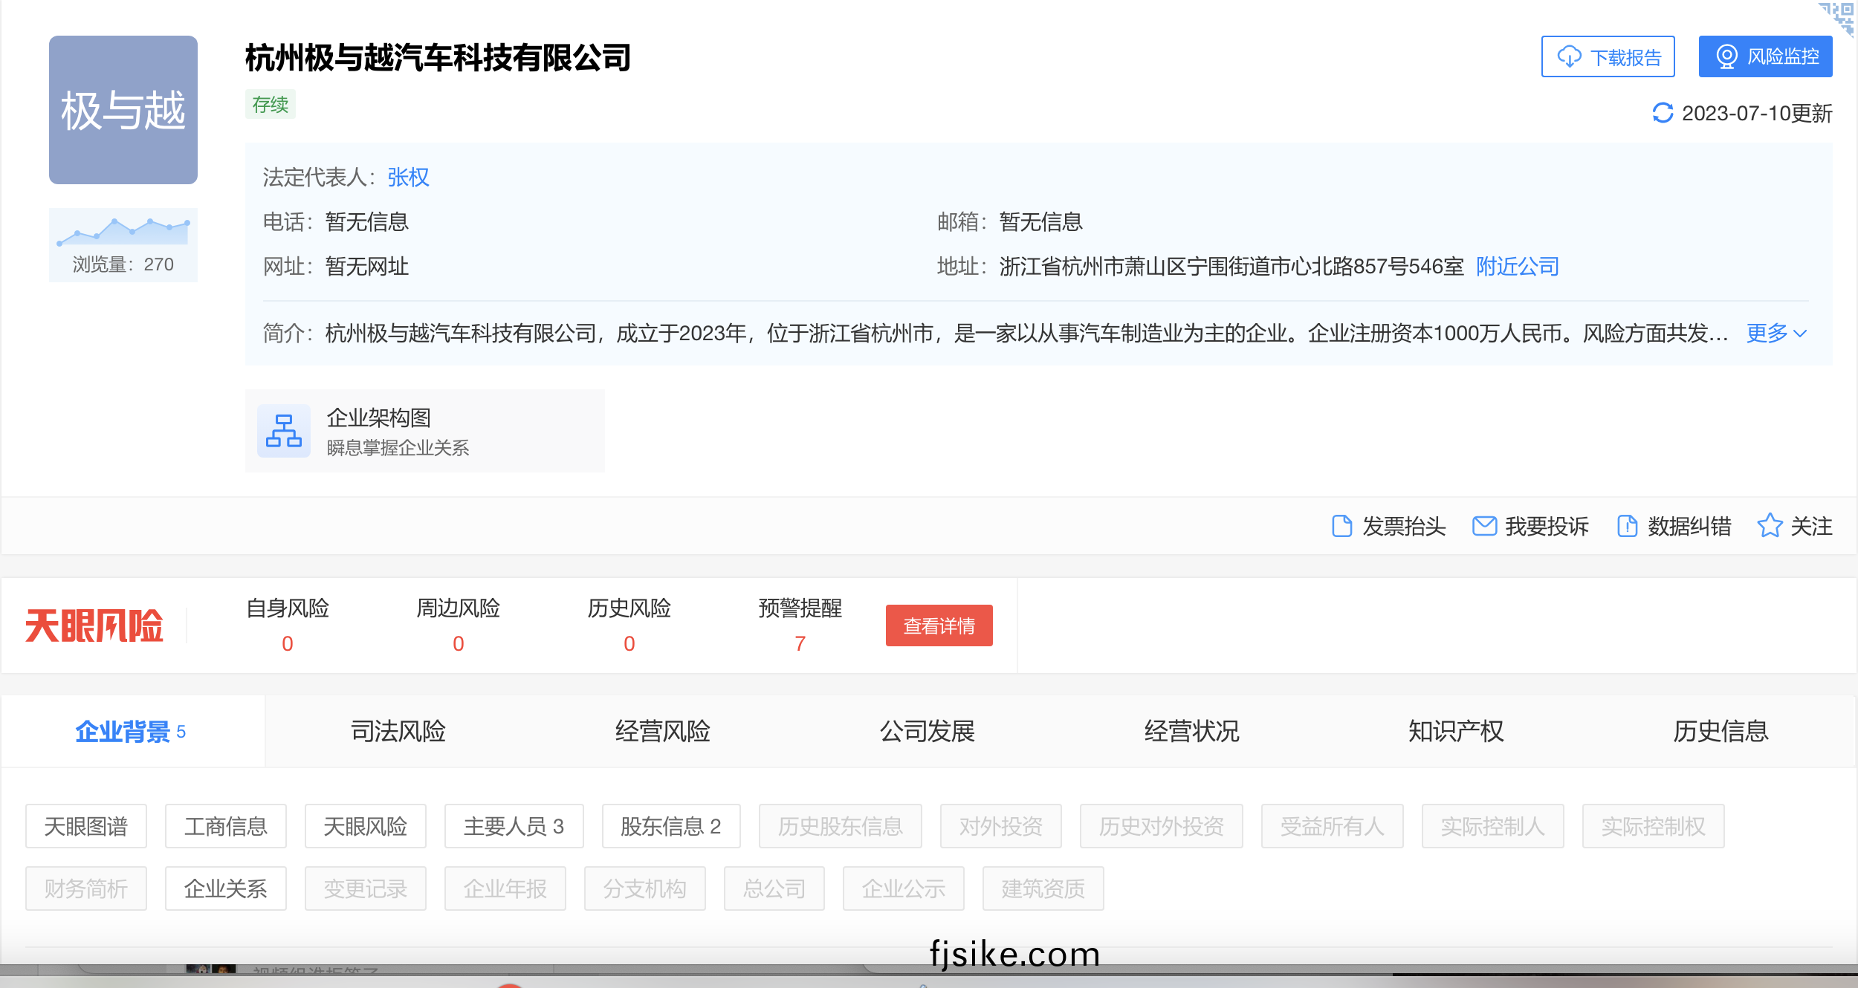Image resolution: width=1858 pixels, height=988 pixels.
Task: Click the risk monitoring eye icon
Action: [x=1726, y=56]
